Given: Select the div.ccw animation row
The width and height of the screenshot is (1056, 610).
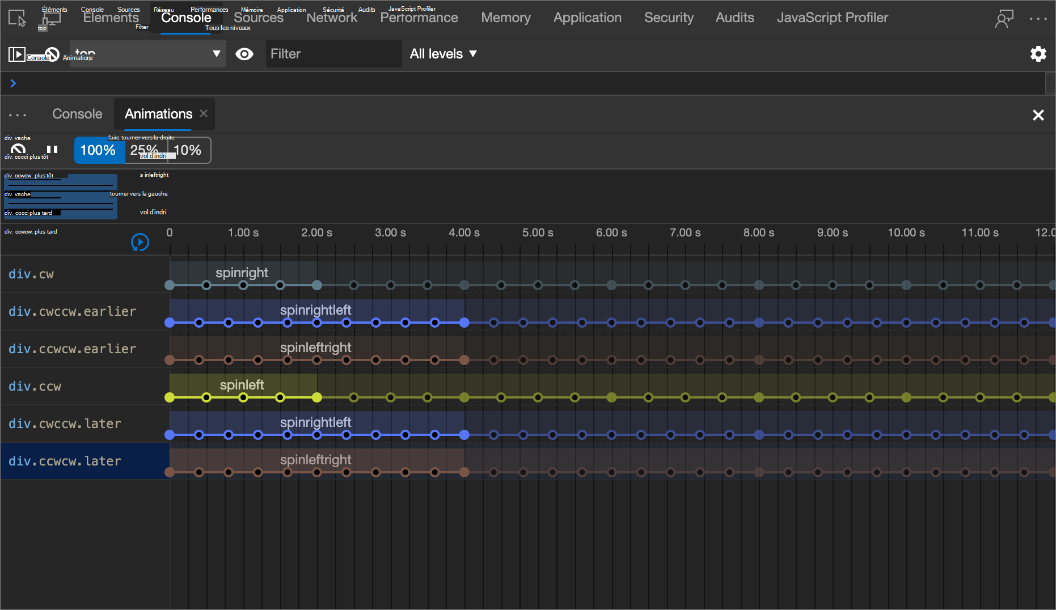Looking at the screenshot, I should click(x=35, y=386).
